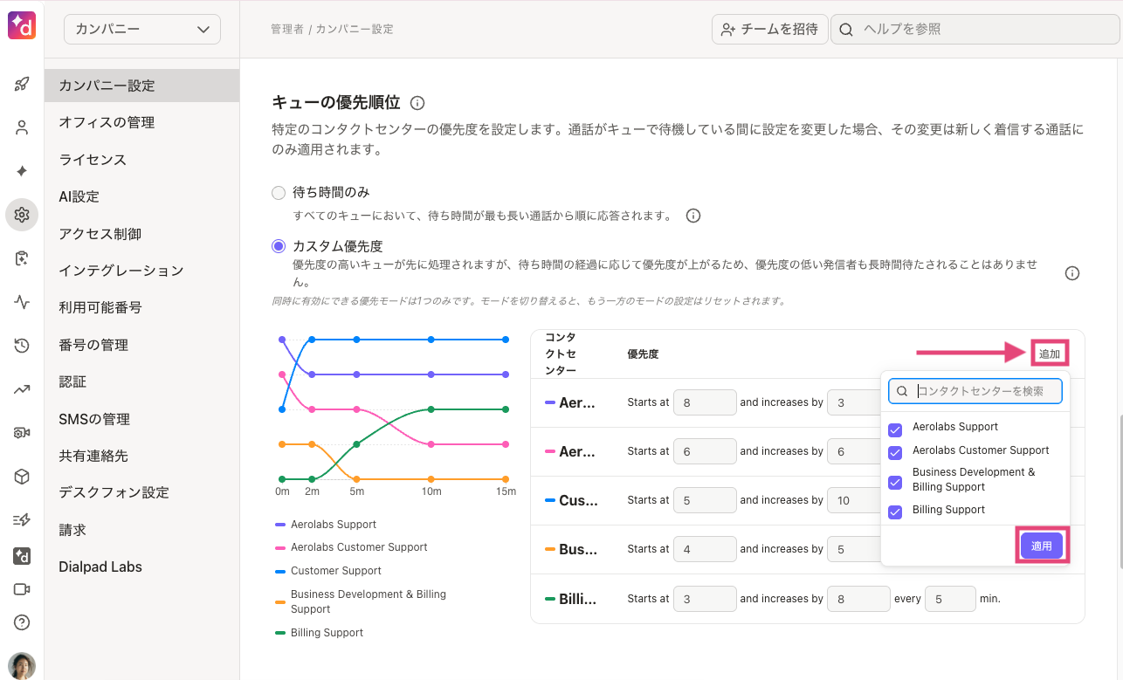
Task: Open the lightning list sidebar icon
Action: pos(22,520)
